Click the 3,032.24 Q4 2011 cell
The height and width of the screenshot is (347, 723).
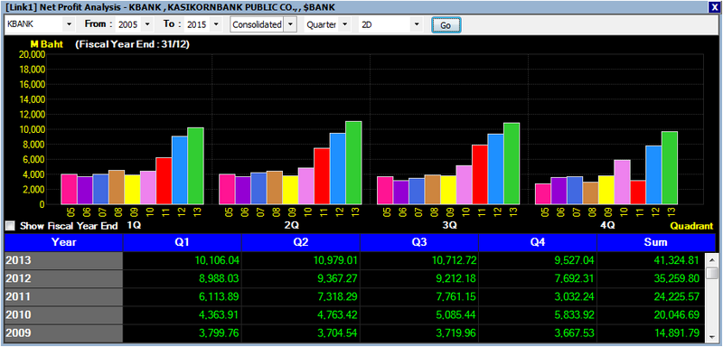(538, 296)
